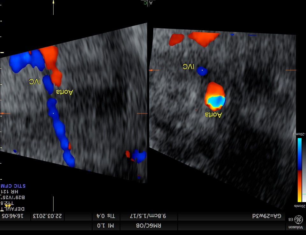Screen dimensions: 306x235
Task: Click the yellow hand pointer icon
Action: [8, 205]
